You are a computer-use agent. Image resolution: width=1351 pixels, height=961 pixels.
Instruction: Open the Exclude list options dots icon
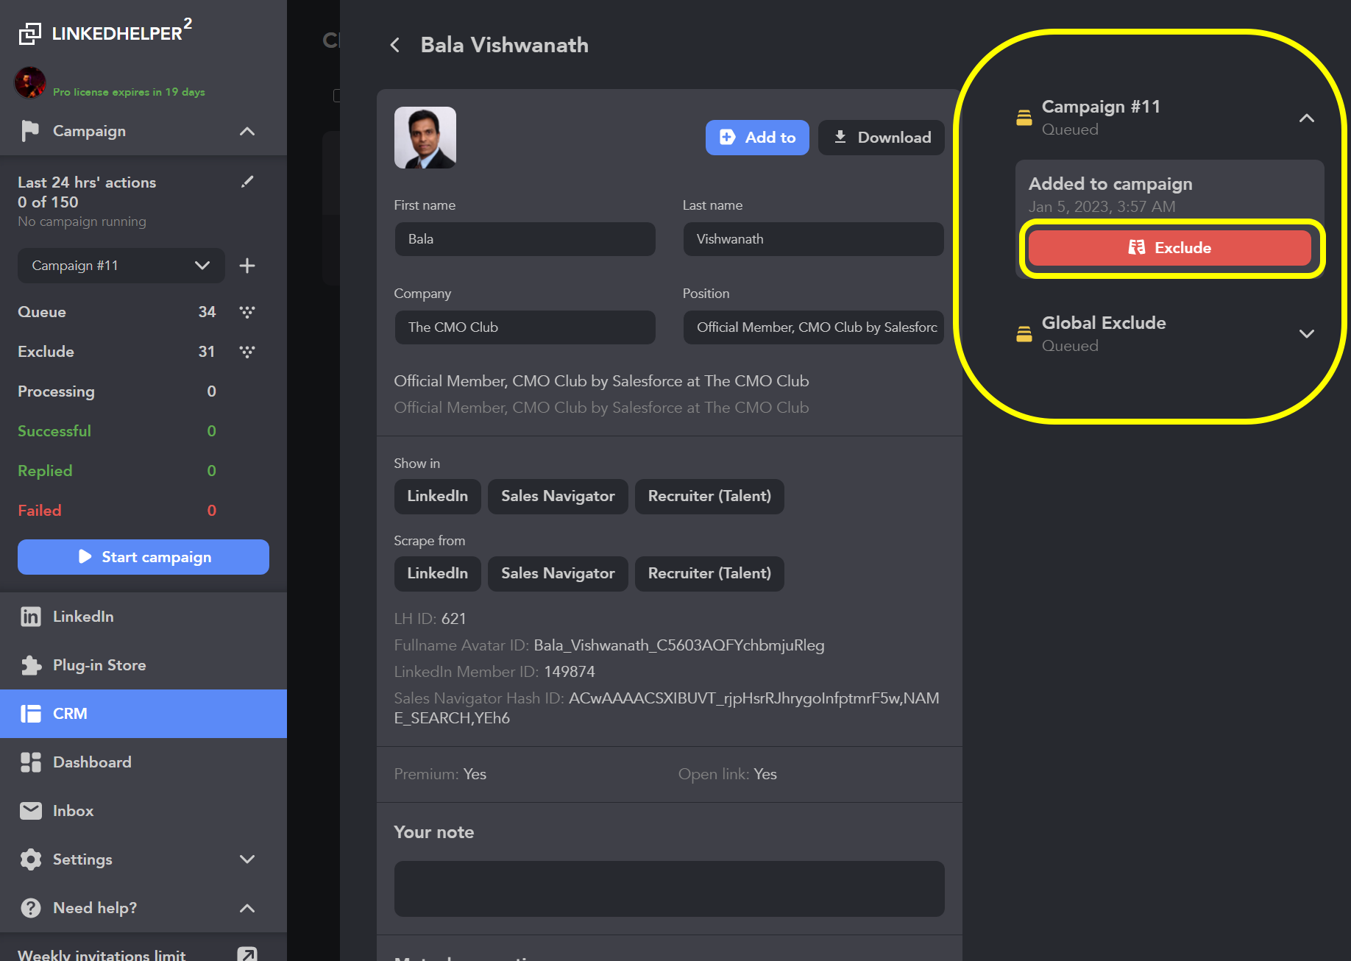247,352
